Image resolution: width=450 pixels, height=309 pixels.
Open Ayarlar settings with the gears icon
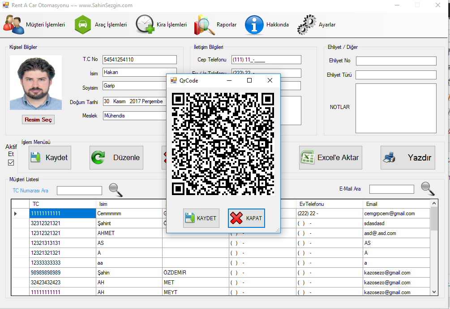pyautogui.click(x=316, y=25)
